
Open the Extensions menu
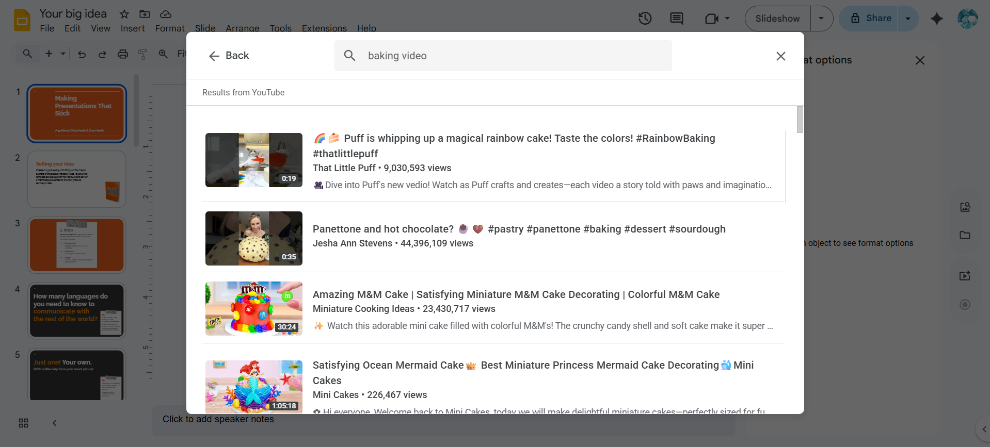tap(324, 28)
